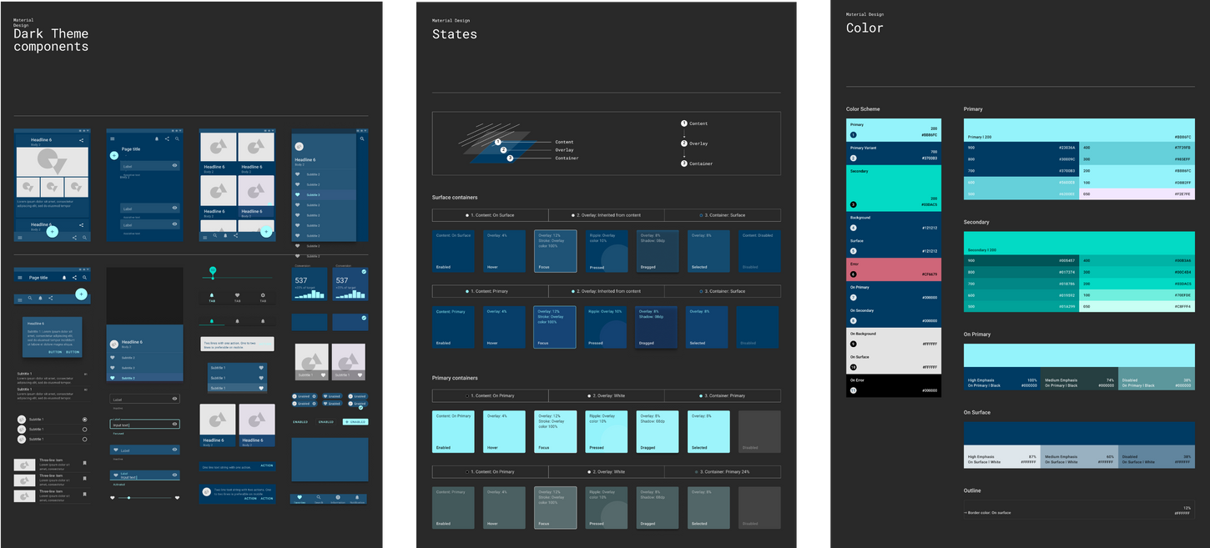Click heart icon inside the Activated text field

(x=115, y=475)
